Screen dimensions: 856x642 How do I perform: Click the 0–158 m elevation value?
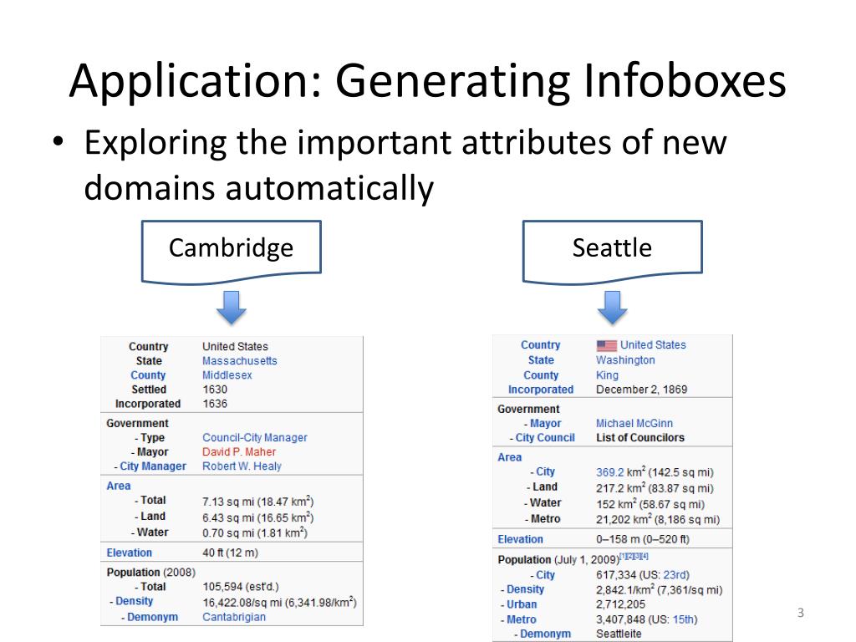(643, 539)
